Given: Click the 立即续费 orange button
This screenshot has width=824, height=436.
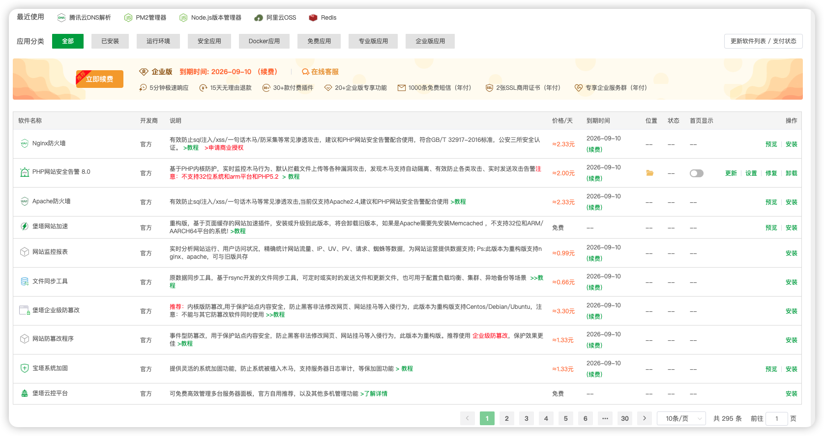Looking at the screenshot, I should coord(100,79).
